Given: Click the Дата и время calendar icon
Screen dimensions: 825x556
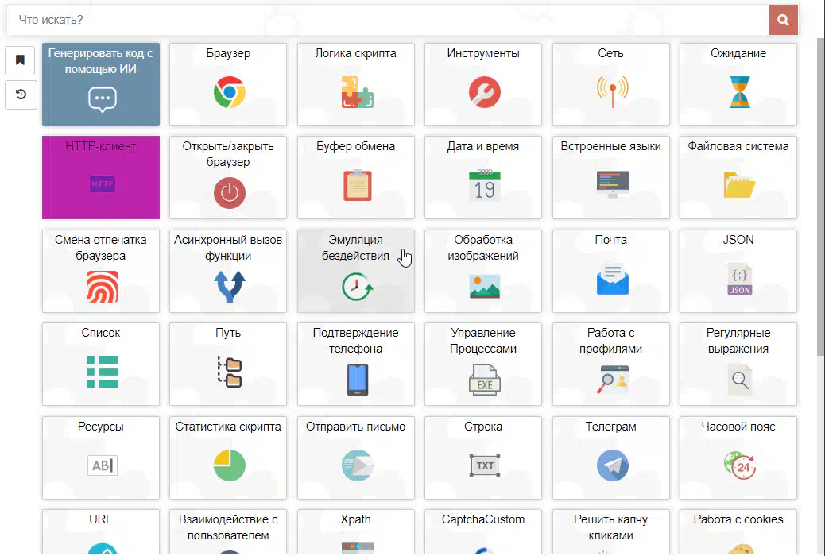Looking at the screenshot, I should coord(484,186).
